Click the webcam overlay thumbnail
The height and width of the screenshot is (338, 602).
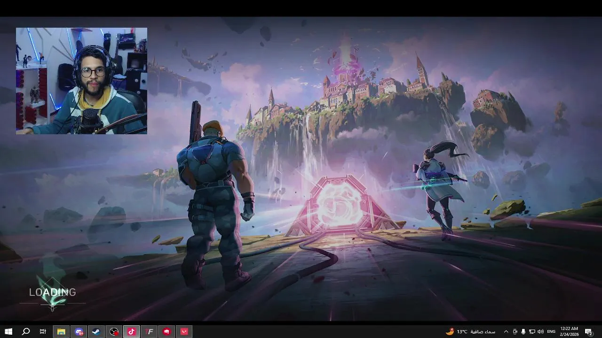[x=81, y=81]
